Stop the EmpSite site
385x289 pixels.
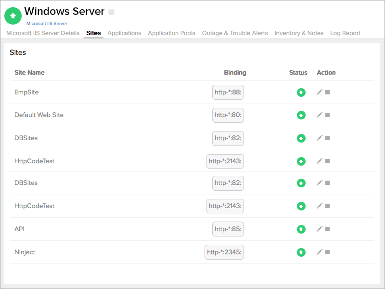coord(328,92)
